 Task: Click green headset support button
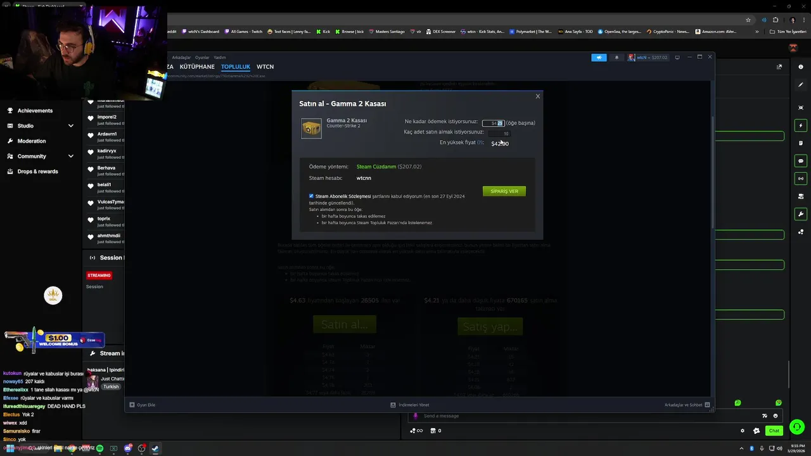click(x=797, y=426)
